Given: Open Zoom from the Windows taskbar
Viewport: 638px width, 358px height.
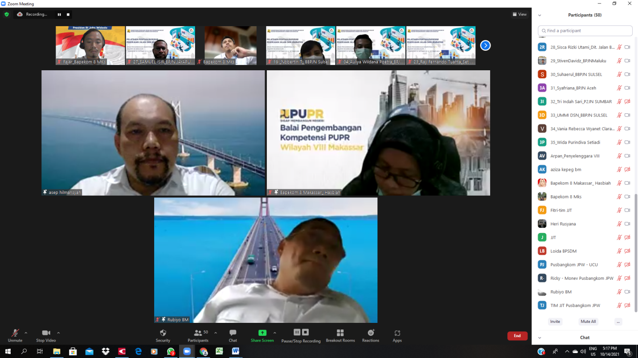Looking at the screenshot, I should pos(187,351).
